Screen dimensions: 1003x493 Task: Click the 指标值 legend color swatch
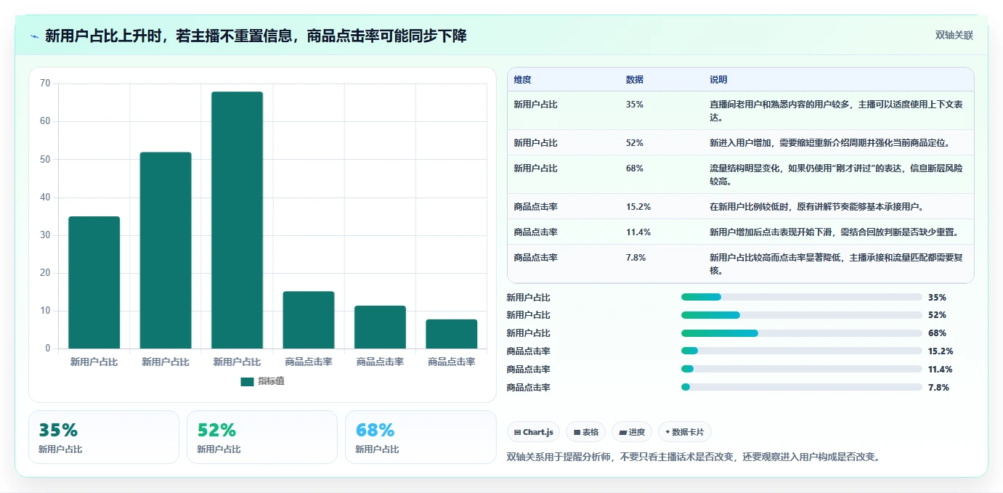pyautogui.click(x=247, y=381)
